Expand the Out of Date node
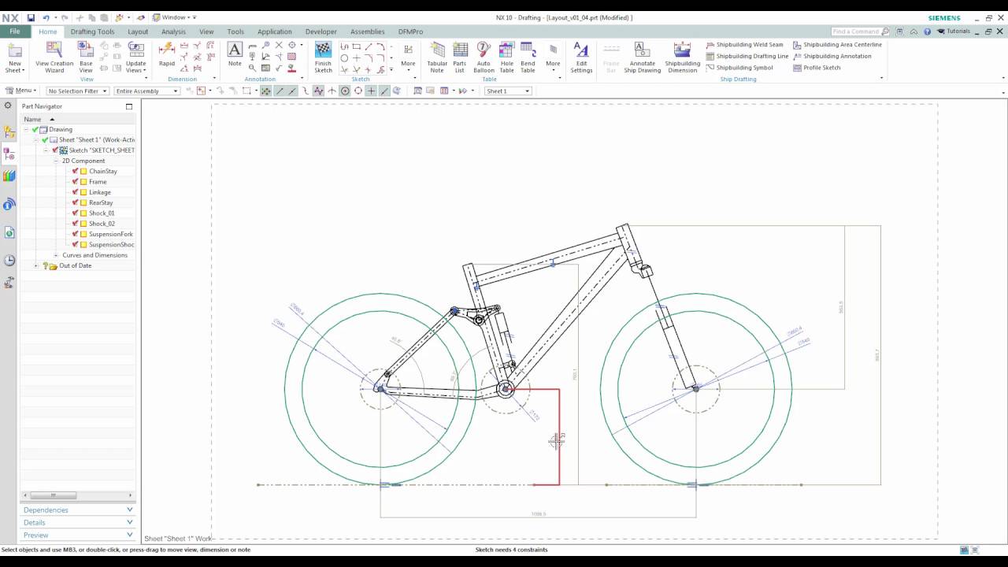1008x567 pixels. 36,266
